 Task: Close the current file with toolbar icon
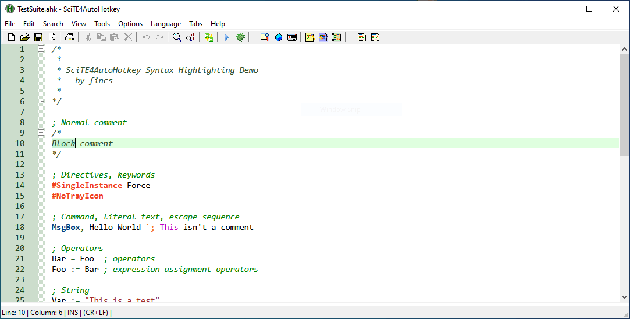(x=52, y=37)
